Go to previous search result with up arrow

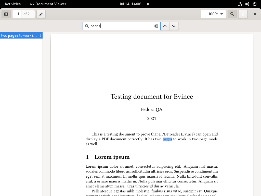[165, 26]
